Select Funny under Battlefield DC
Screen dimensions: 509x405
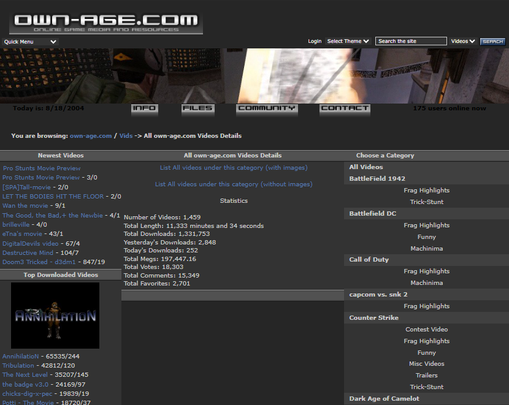click(x=427, y=237)
